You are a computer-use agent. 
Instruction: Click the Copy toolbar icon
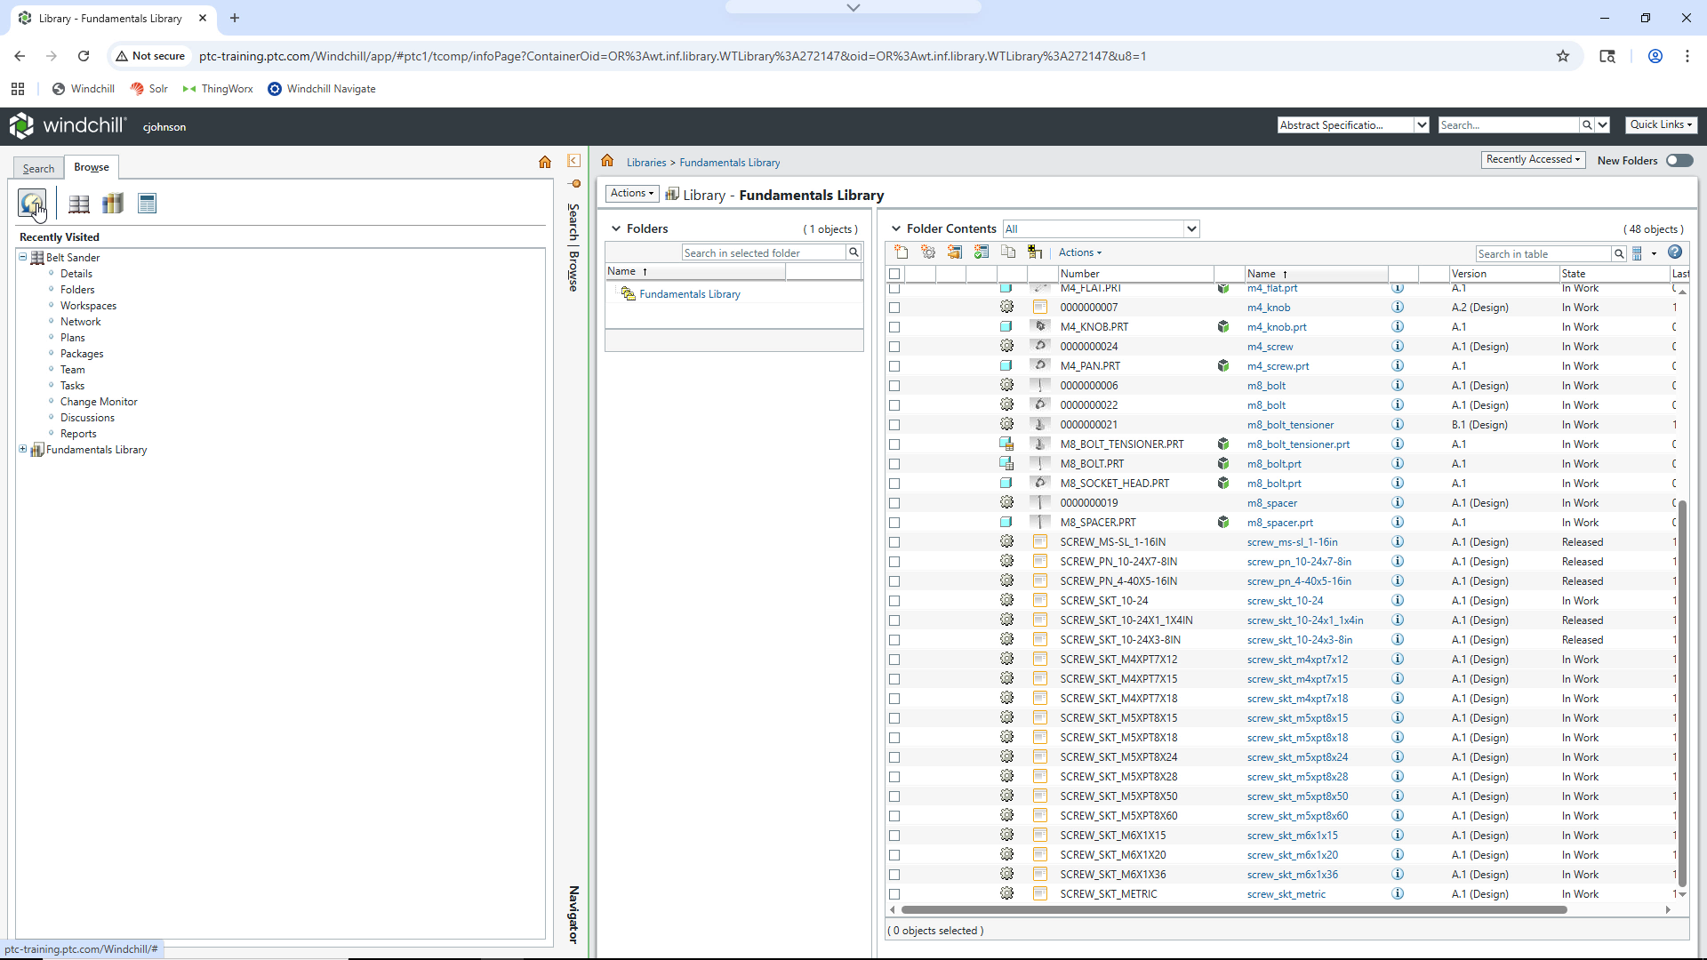pos(1008,252)
